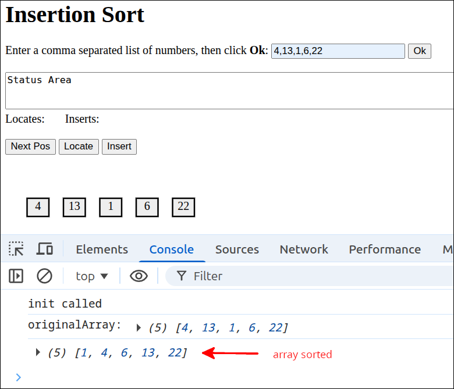
Task: Toggle the device toolbar icon
Action: 45,249
